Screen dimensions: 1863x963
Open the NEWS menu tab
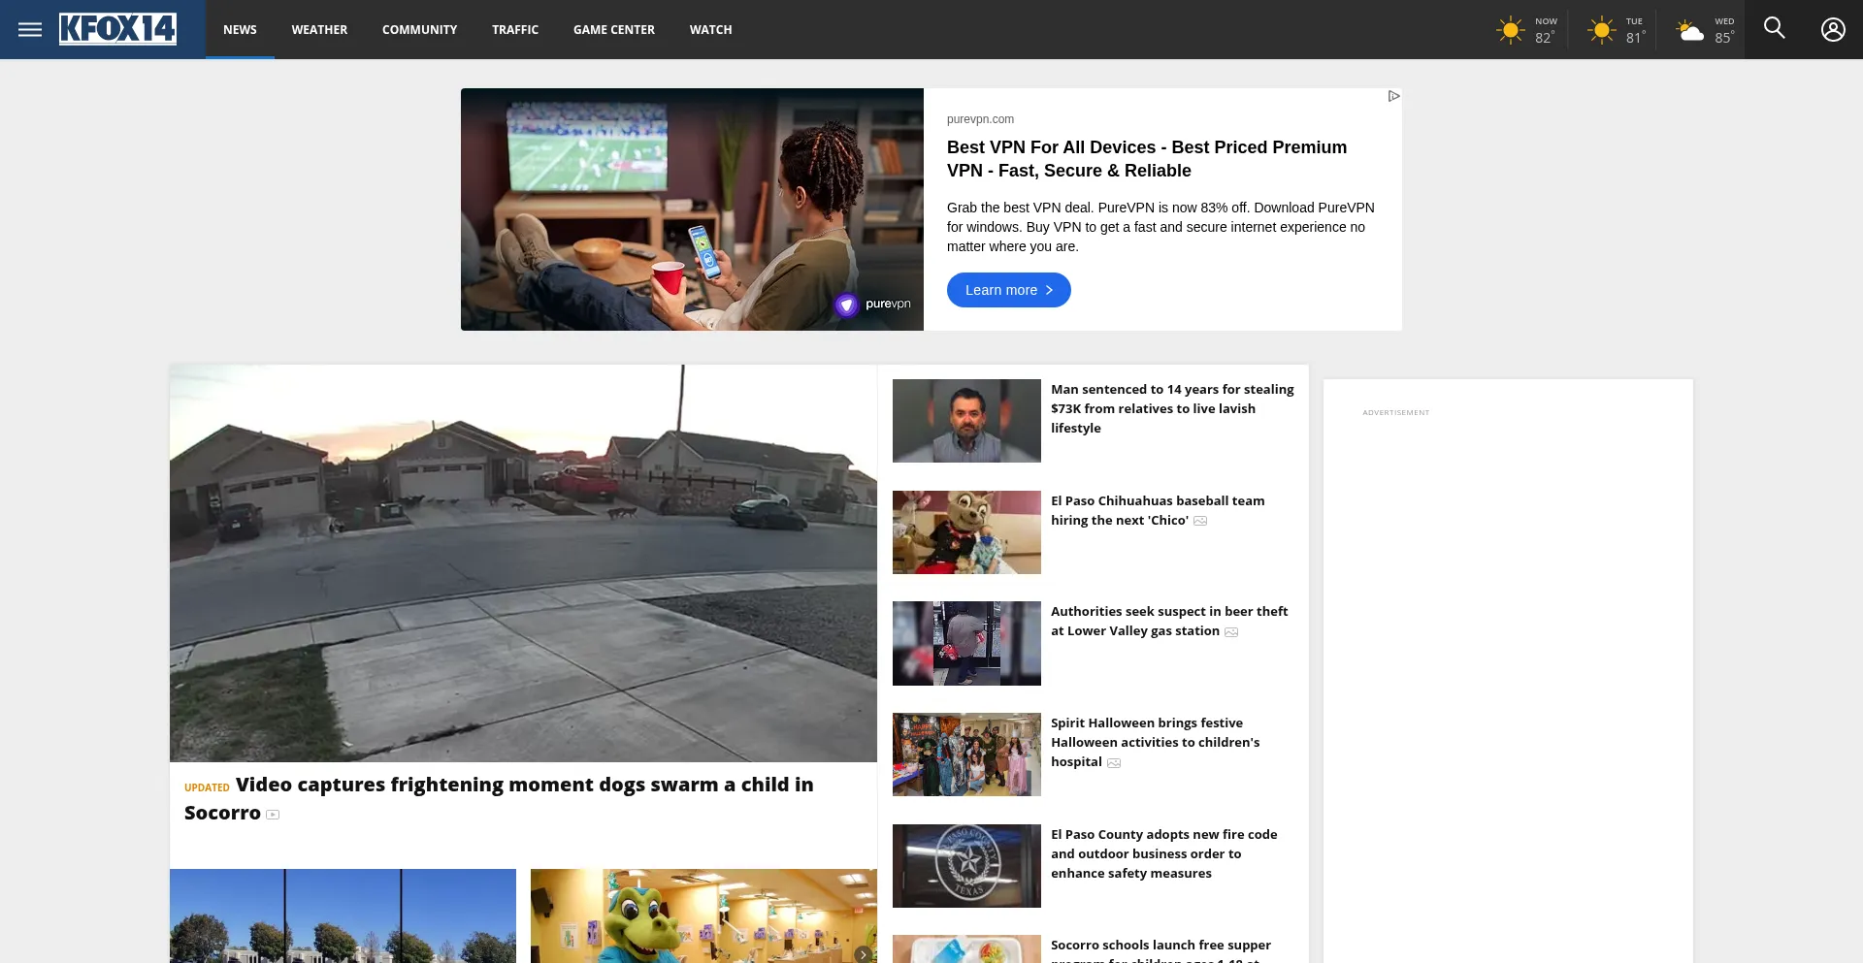(x=240, y=30)
